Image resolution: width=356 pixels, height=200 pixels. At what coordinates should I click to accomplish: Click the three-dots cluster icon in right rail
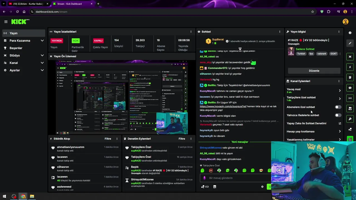point(350,129)
